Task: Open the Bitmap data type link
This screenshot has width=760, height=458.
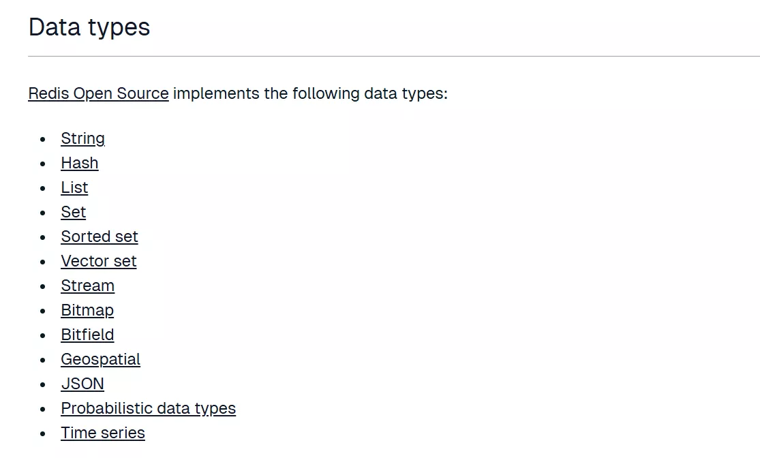Action: [87, 310]
